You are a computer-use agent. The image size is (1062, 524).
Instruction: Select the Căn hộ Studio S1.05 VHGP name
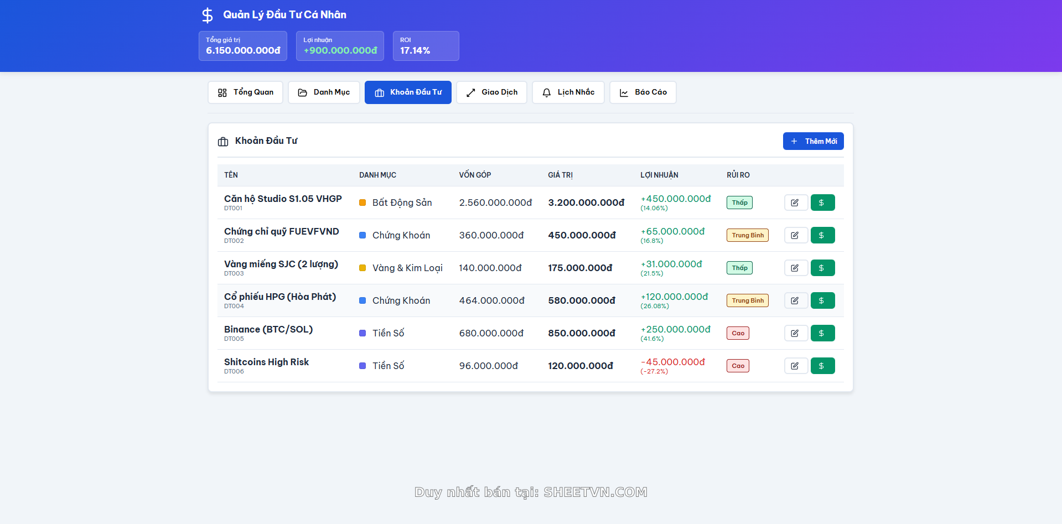[x=283, y=199]
